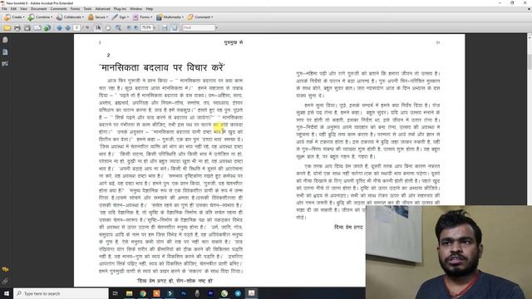
Task: Click the zoom out button
Action: (x=129, y=27)
